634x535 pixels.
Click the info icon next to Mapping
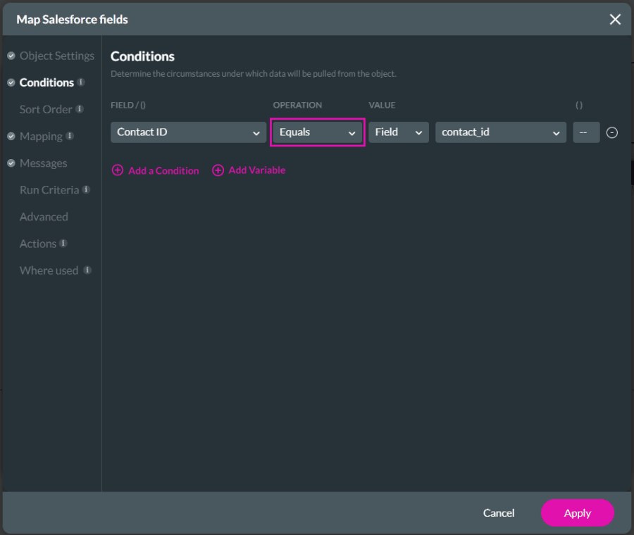coord(70,136)
